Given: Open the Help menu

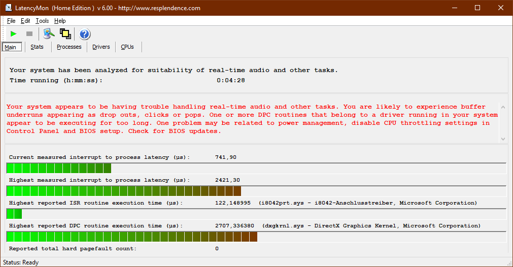Looking at the screenshot, I should coord(60,21).
